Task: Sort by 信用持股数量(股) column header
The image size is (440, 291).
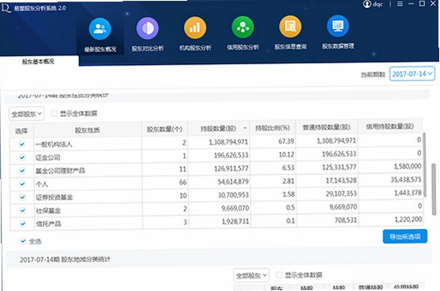Action: pyautogui.click(x=390, y=127)
